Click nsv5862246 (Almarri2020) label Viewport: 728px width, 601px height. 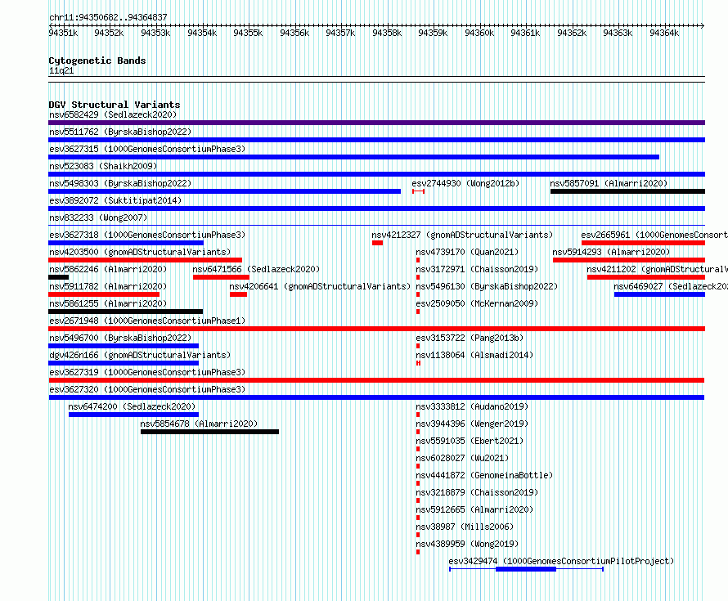[108, 269]
